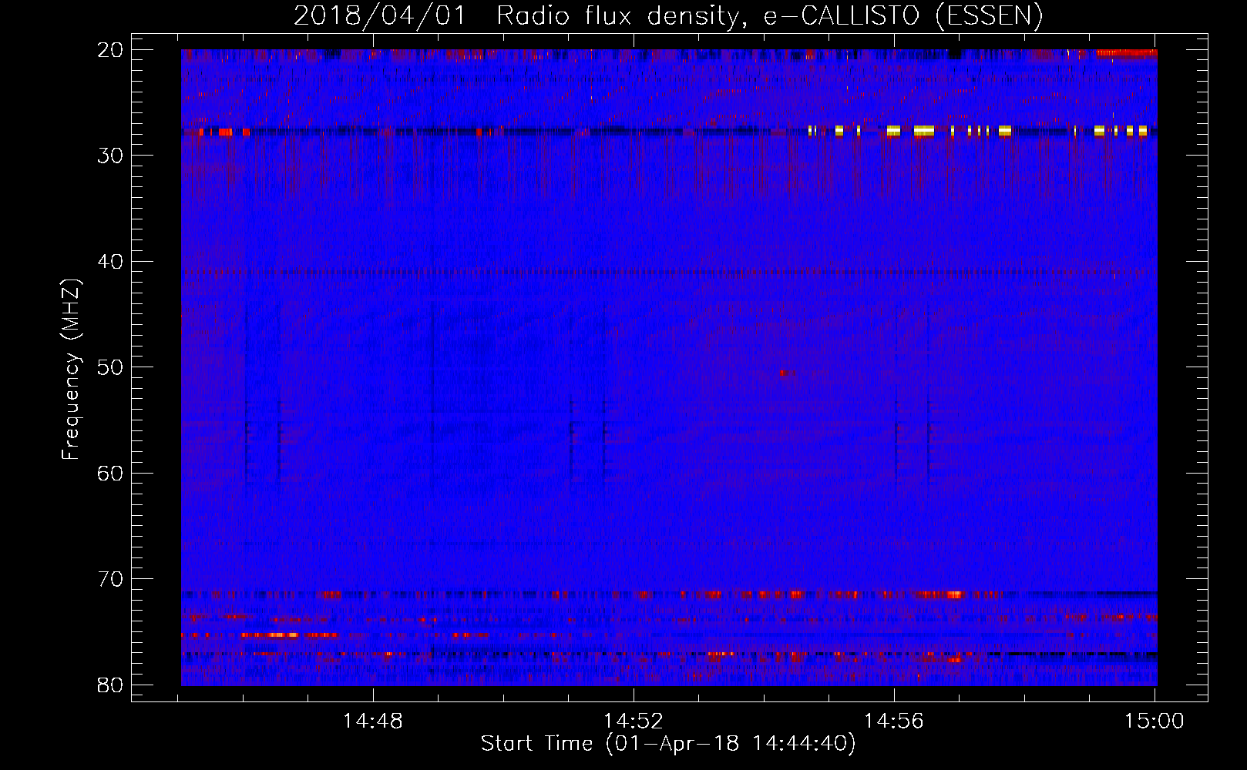Click the small red spot near 50 MHz
Screen dimensions: 1247x770
point(785,373)
